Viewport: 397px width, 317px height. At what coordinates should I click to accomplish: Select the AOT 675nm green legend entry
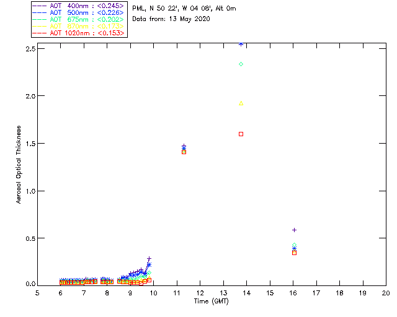[x=79, y=19]
